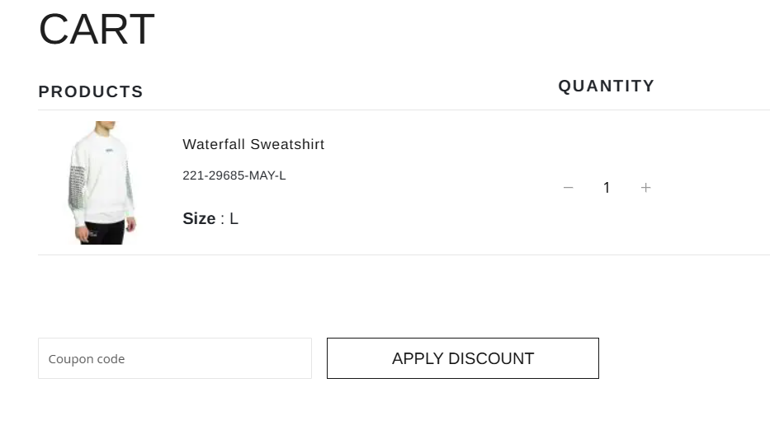The image size is (770, 425).
Task: Decrease quantity with the minus icon
Action: (x=568, y=188)
